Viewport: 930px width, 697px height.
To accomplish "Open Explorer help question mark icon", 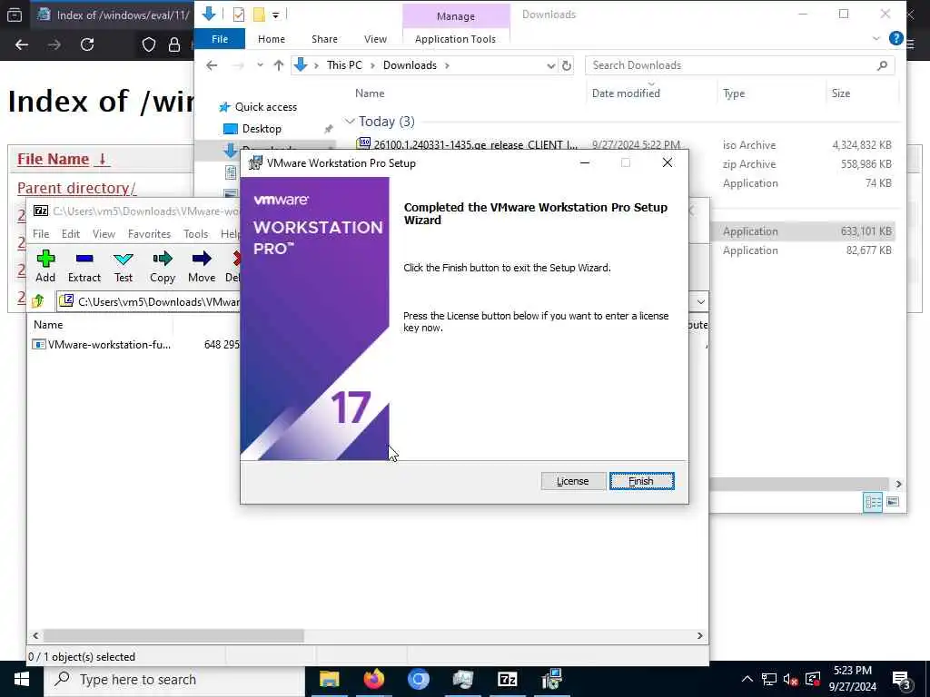I will pyautogui.click(x=895, y=38).
